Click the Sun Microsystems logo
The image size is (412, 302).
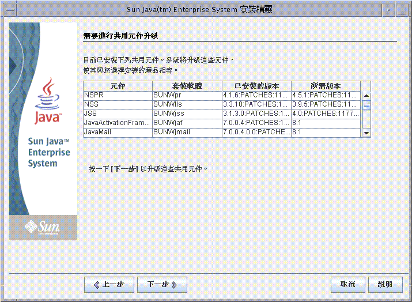pyautogui.click(x=42, y=227)
